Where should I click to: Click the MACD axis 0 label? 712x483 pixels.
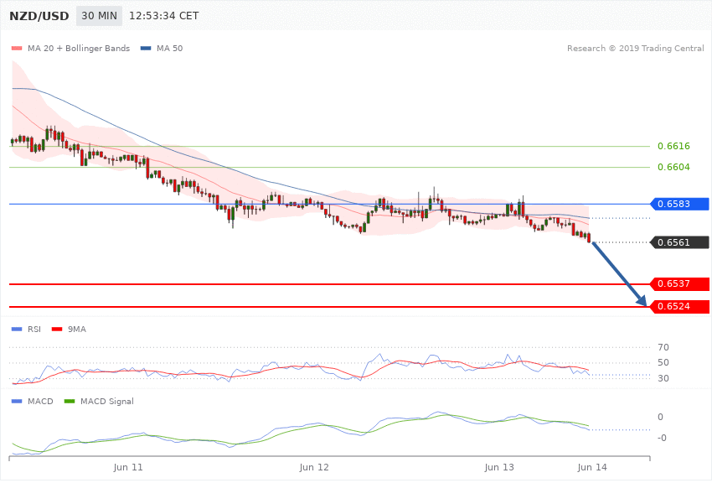tap(660, 417)
